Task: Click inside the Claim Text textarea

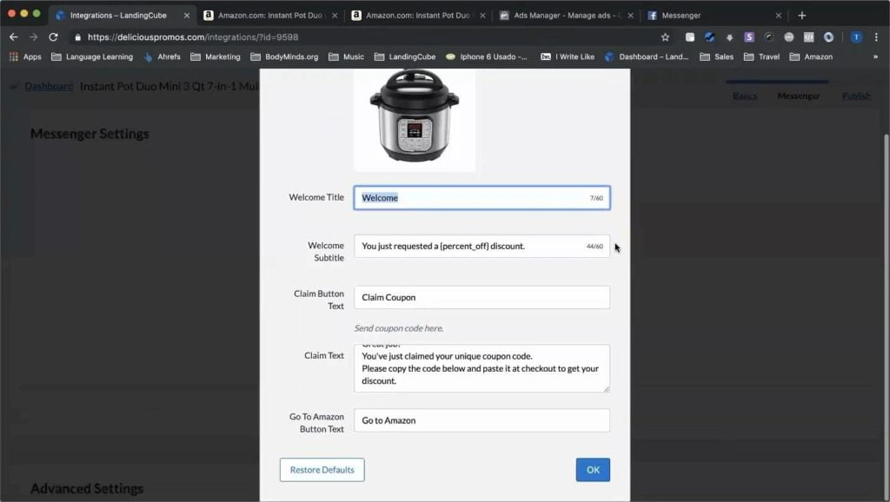Action: coord(482,368)
